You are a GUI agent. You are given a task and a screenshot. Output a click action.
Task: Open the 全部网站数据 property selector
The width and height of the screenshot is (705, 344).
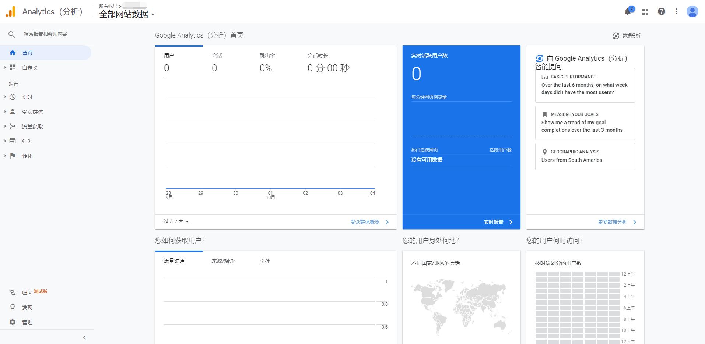coord(127,14)
